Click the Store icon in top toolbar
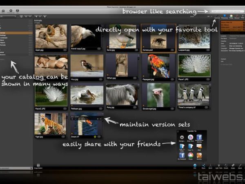 point(3,11)
